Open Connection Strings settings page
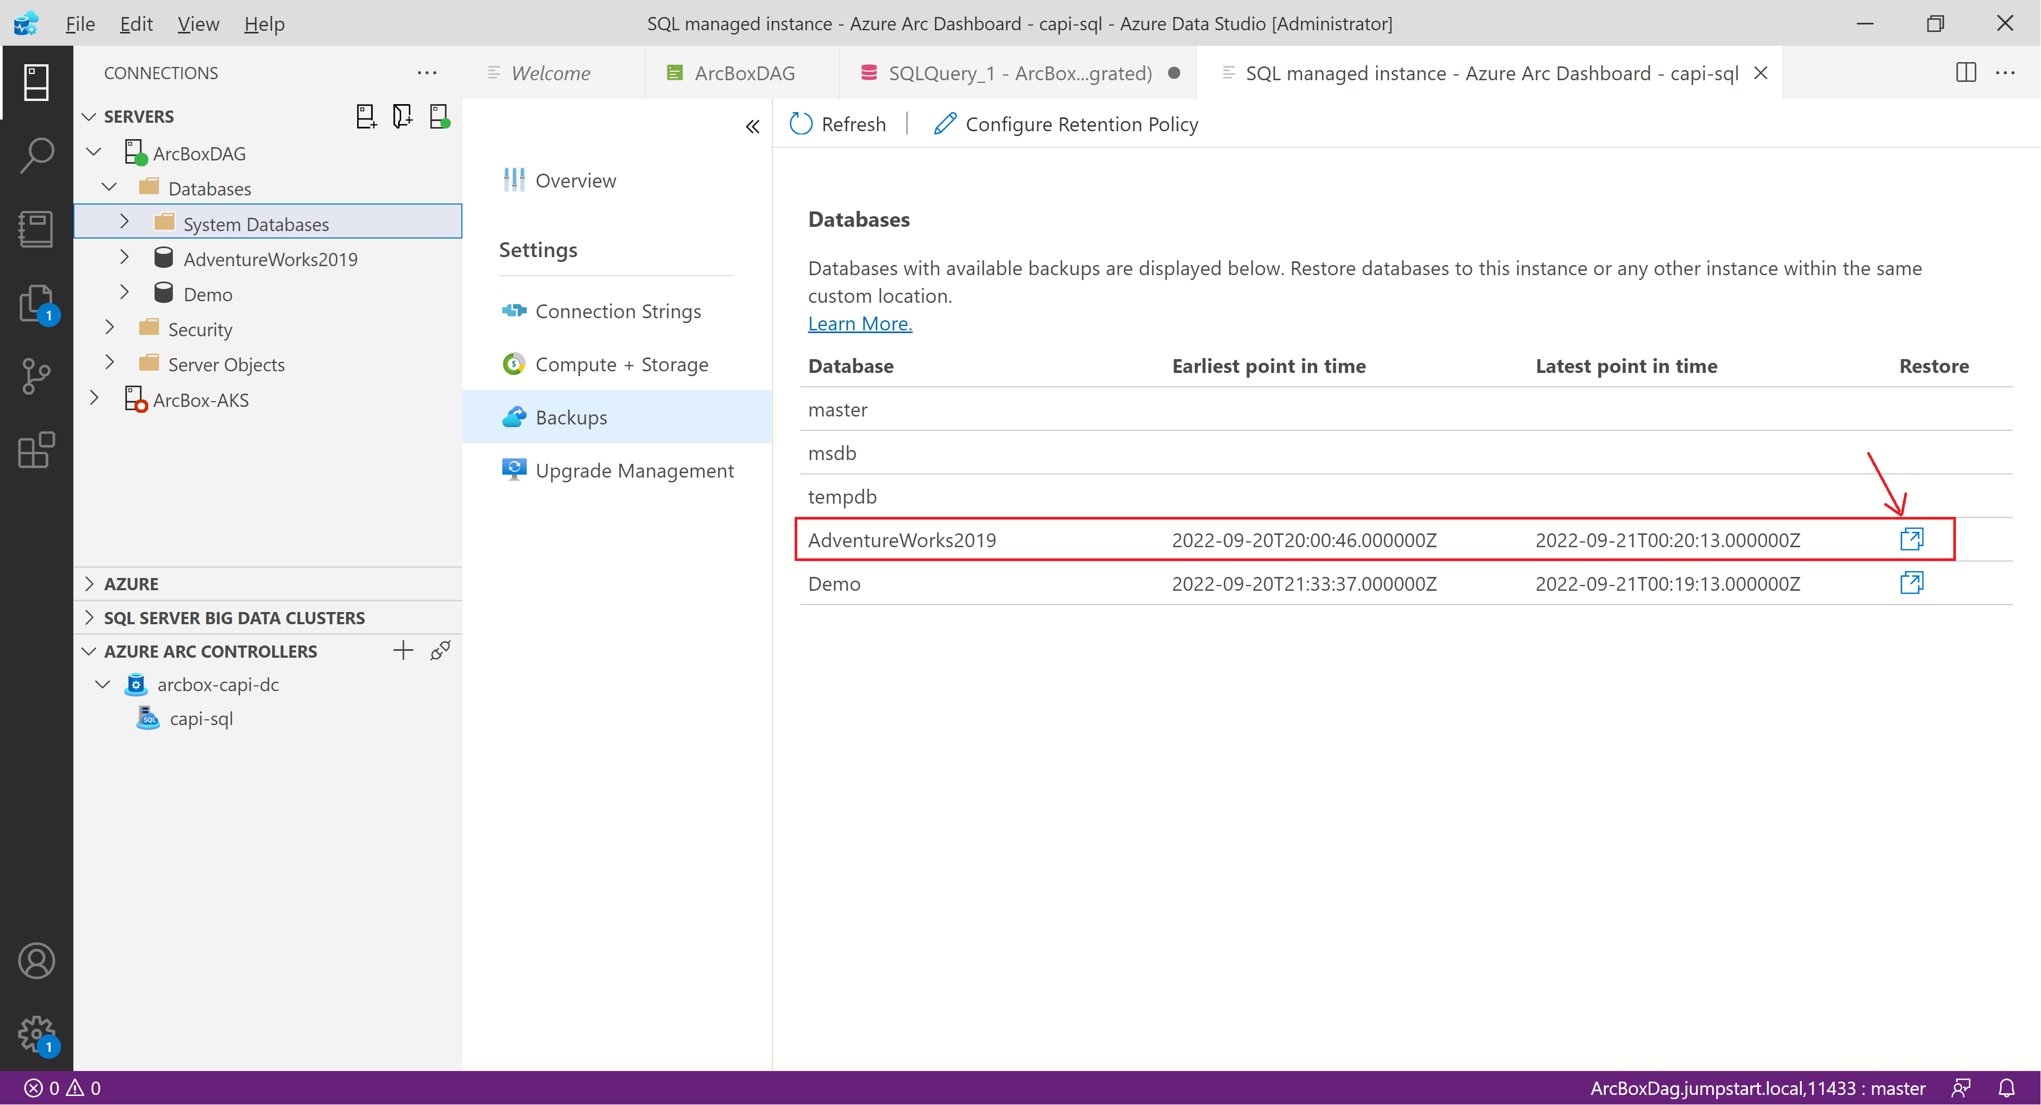 tap(617, 311)
